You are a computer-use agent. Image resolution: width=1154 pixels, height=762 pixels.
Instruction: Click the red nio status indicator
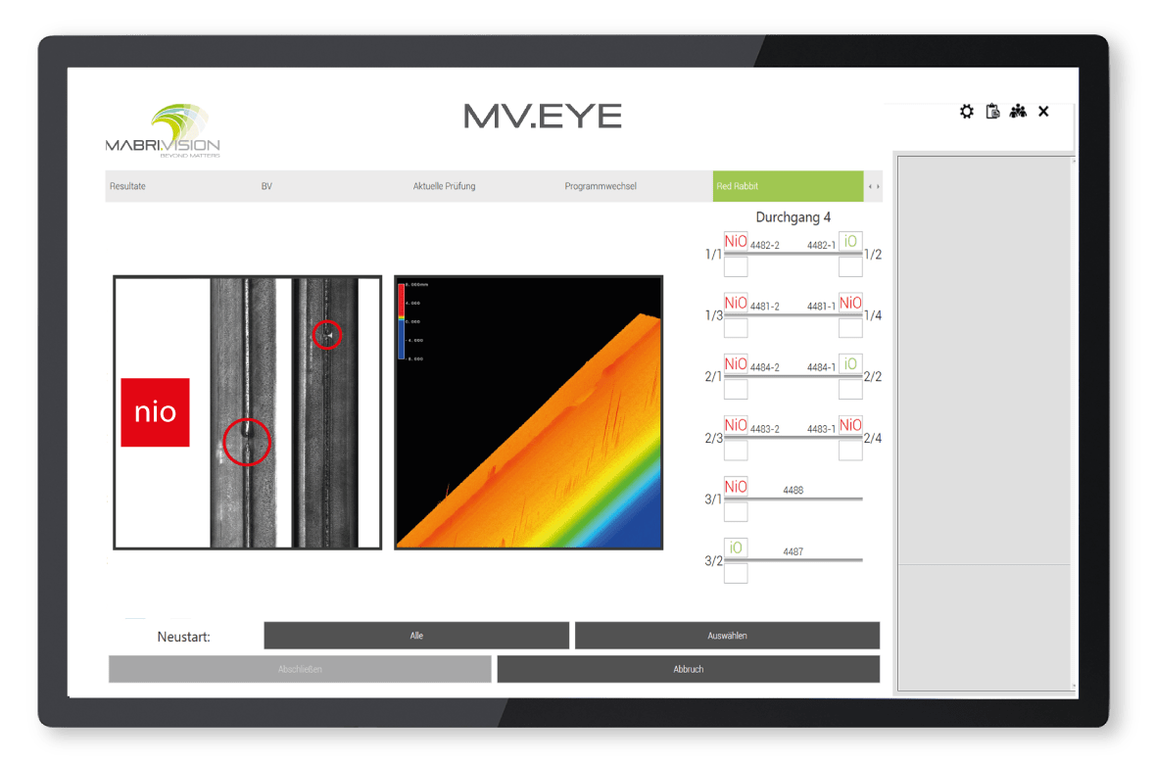point(155,412)
